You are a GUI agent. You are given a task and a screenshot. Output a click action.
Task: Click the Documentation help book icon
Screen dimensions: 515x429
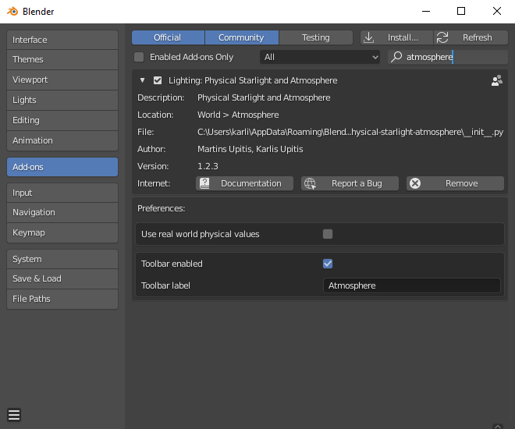pos(204,183)
